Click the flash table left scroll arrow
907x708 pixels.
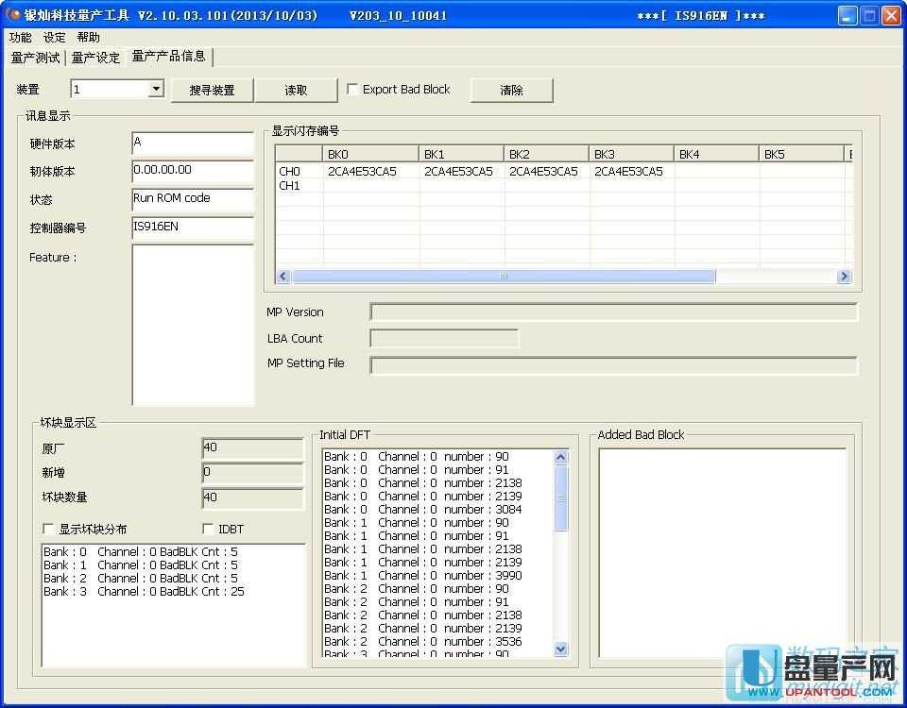coord(283,277)
